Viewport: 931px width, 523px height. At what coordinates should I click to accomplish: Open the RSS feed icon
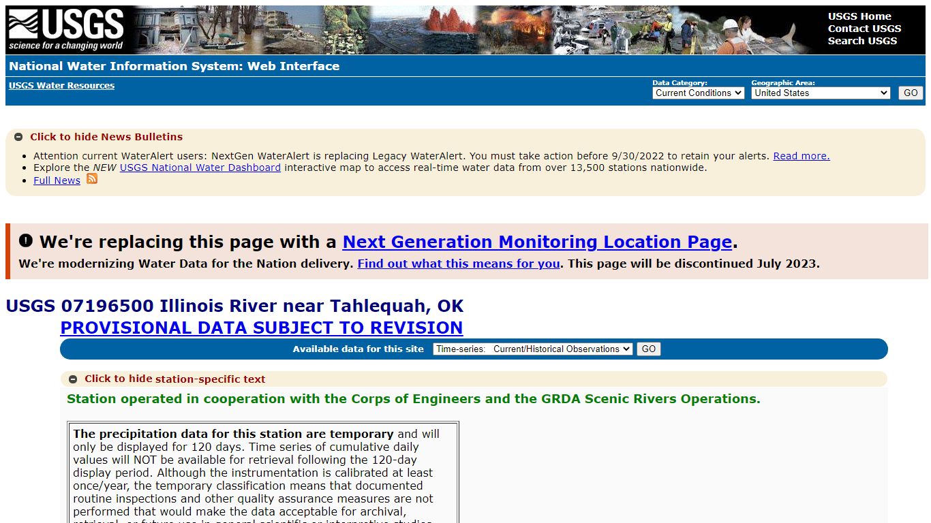[x=92, y=179]
